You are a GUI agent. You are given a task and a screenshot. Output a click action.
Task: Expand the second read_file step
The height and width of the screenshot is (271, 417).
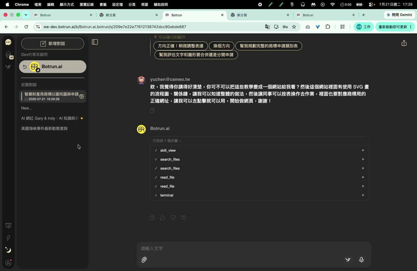pyautogui.click(x=260, y=186)
